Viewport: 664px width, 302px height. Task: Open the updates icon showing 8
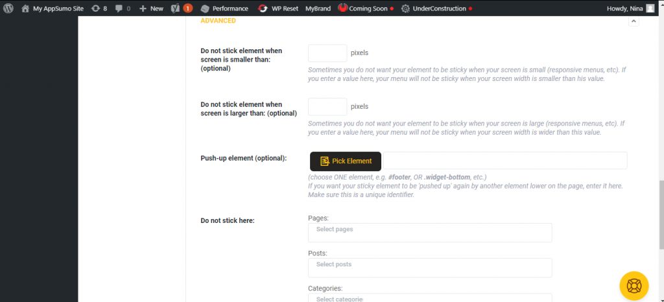click(x=96, y=8)
